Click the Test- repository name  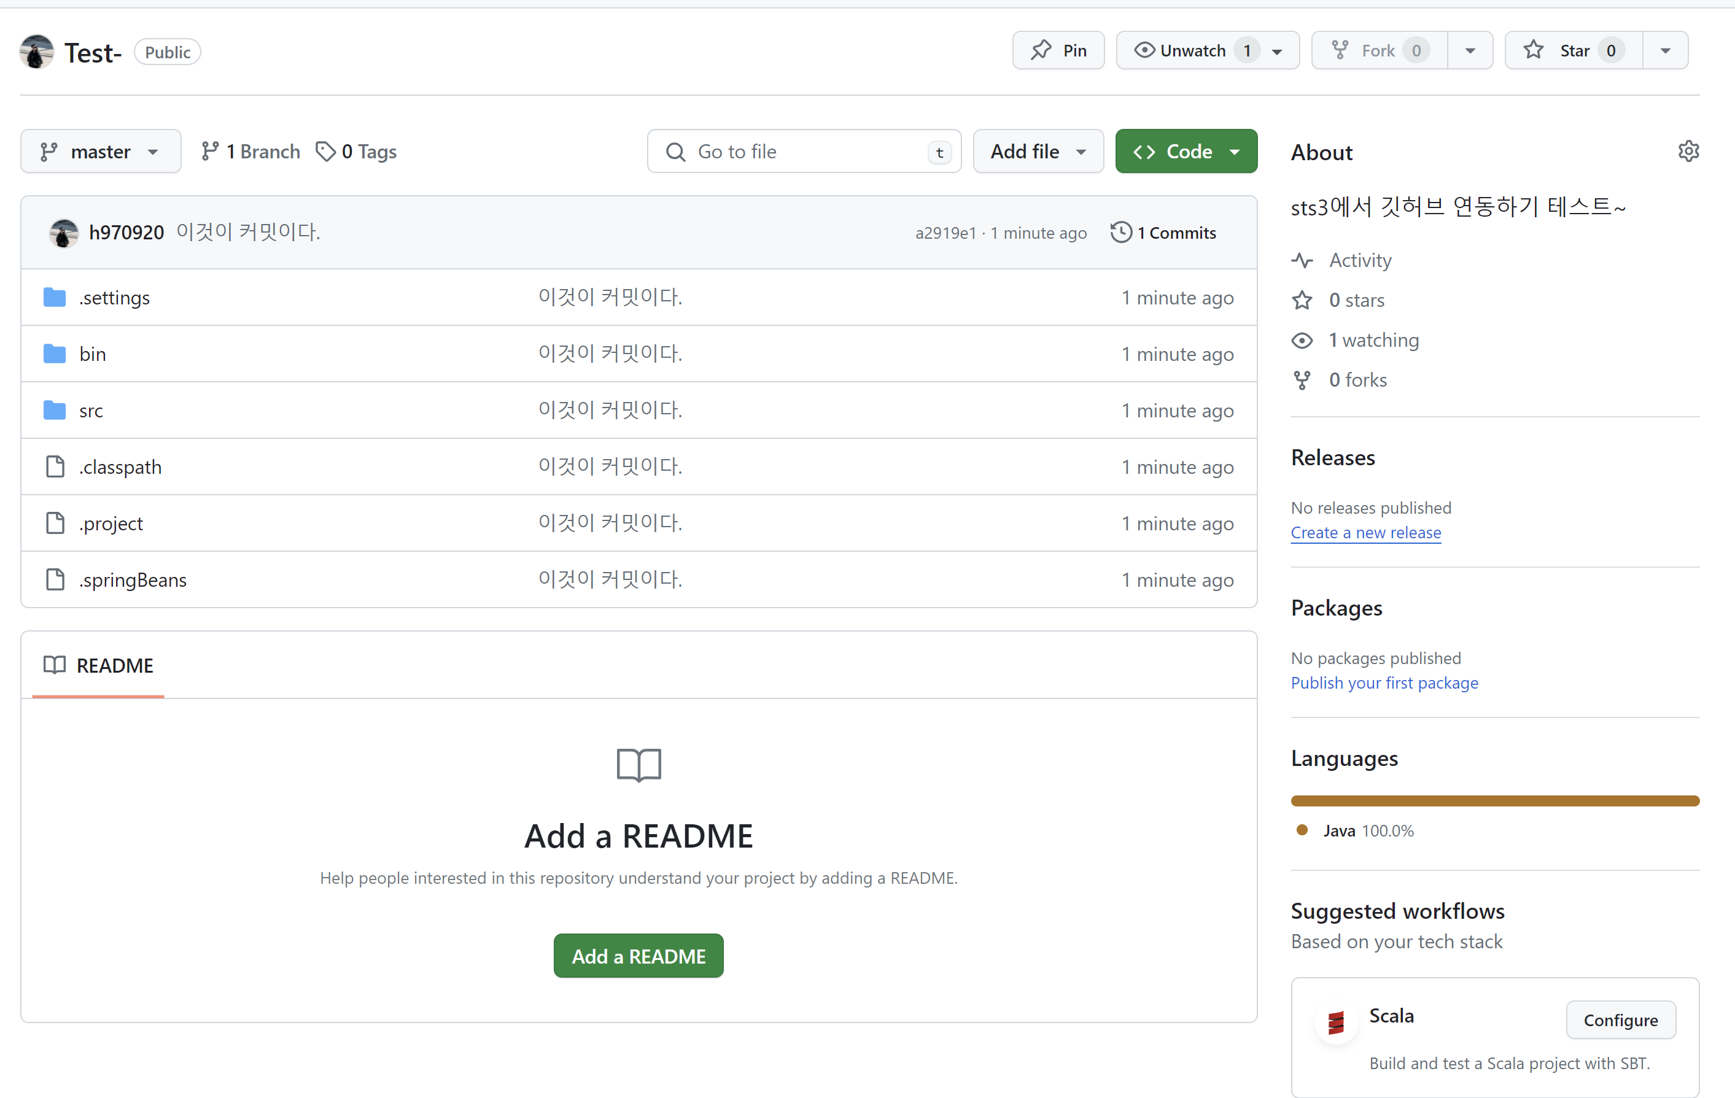93,53
